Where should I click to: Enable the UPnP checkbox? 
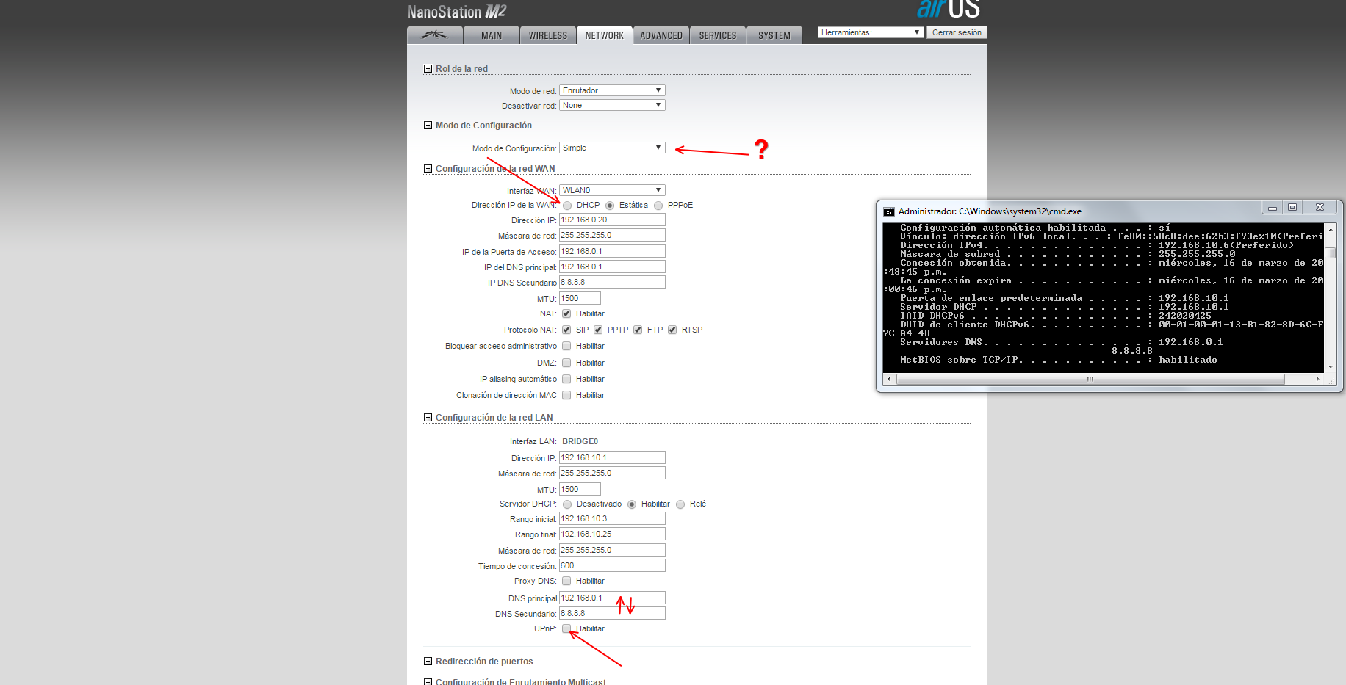tap(566, 628)
